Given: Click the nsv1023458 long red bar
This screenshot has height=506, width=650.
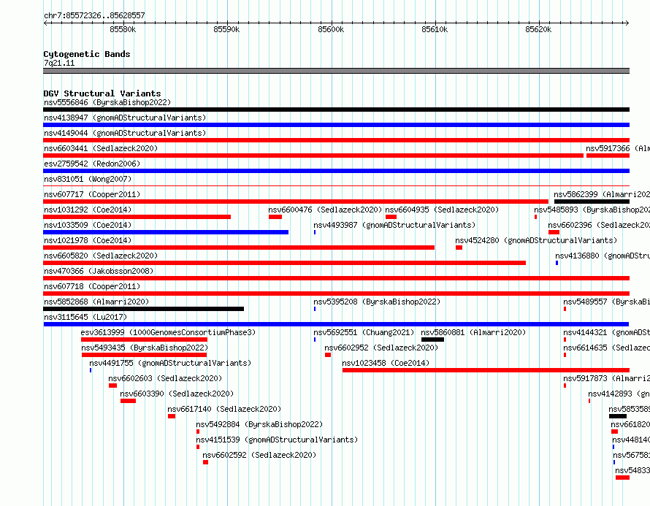Looking at the screenshot, I should tap(486, 370).
